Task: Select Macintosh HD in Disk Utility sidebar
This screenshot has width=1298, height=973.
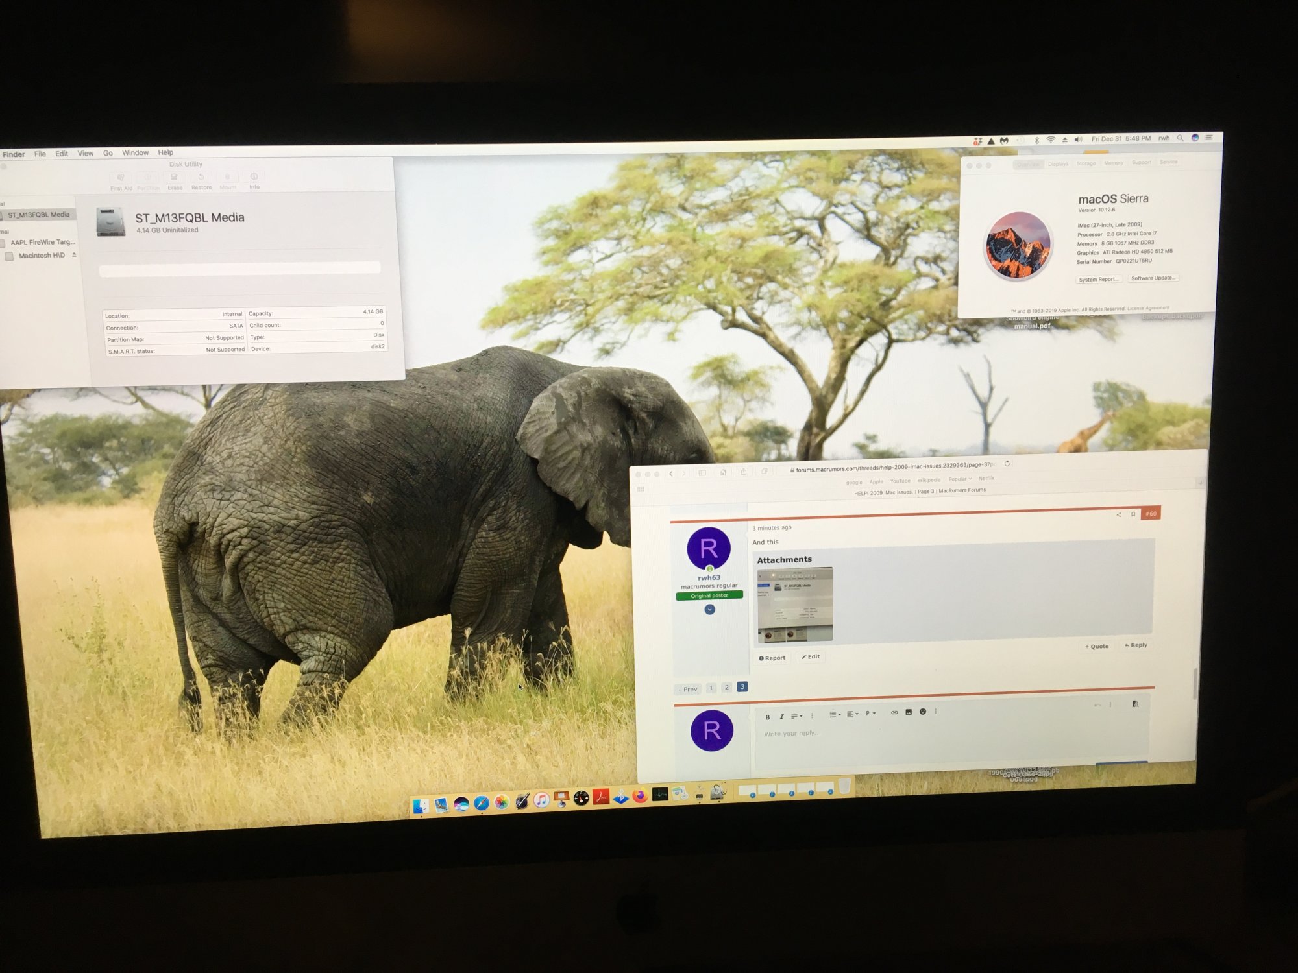Action: pyautogui.click(x=41, y=256)
